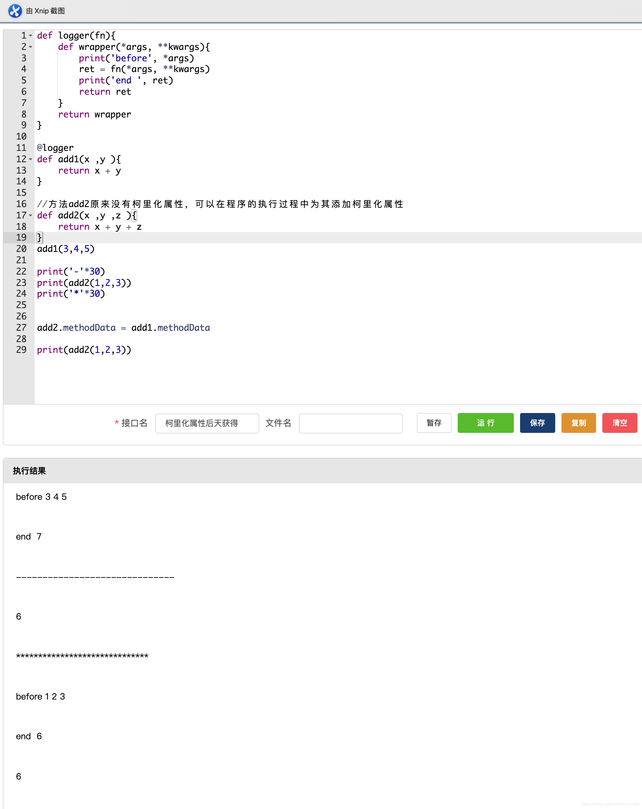Click the add2.methodData assignment line
The image size is (642, 809).
pos(123,328)
